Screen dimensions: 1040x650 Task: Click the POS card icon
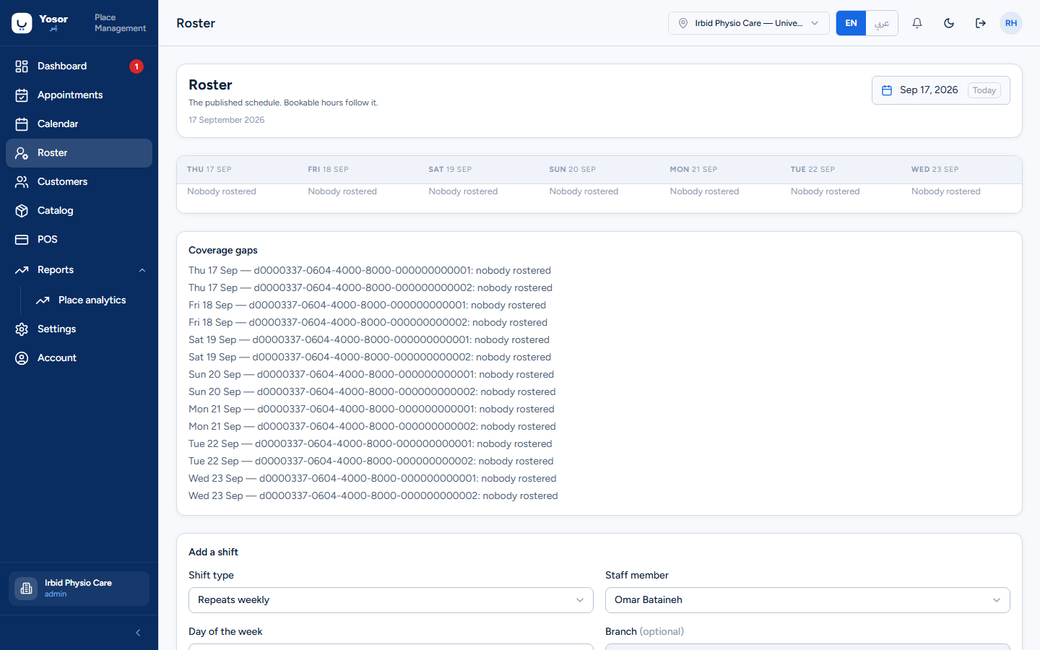point(22,240)
